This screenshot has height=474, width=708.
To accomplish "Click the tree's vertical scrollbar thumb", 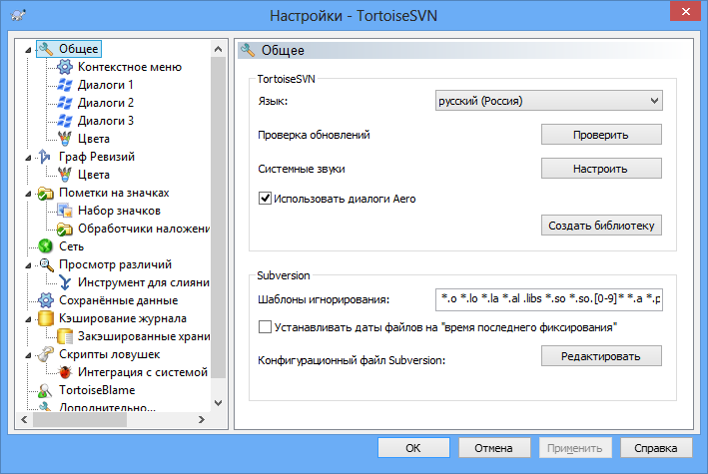I will click(218, 218).
